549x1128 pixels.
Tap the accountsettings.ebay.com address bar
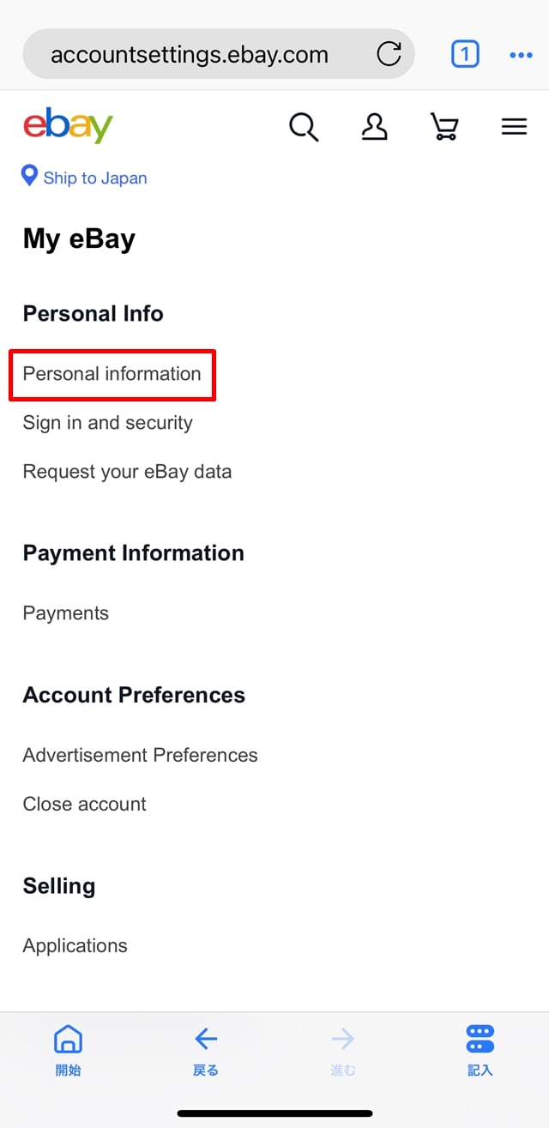190,55
